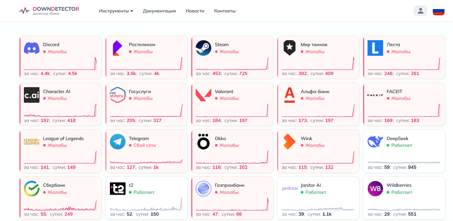
Task: Click the DOWNDETECTOR site title link
Action: pos(56,9)
